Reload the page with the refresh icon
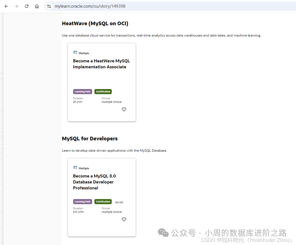The height and width of the screenshot is (245, 296). coord(27,6)
